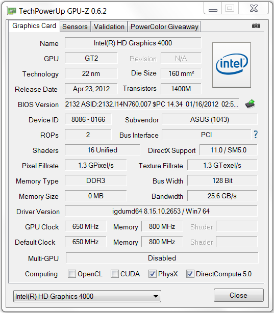Uncheck the DirectCompute 5.0 checkbox

(190, 274)
